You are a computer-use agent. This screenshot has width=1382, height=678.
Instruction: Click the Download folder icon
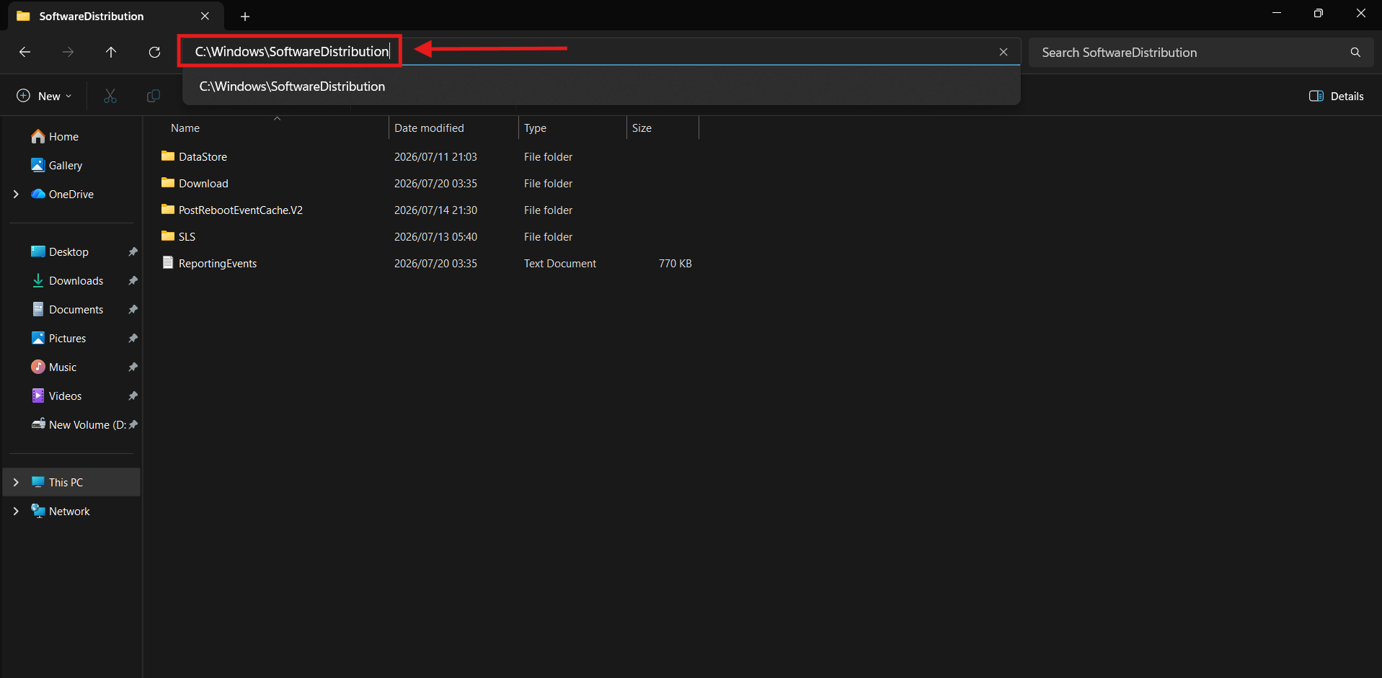coord(168,182)
